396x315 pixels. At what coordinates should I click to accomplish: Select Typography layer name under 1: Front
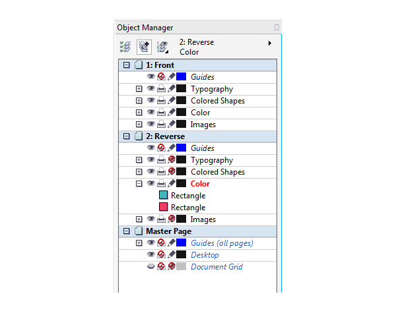(212, 89)
